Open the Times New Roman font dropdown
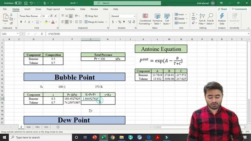This screenshot has height=141, width=251. pos(40,16)
